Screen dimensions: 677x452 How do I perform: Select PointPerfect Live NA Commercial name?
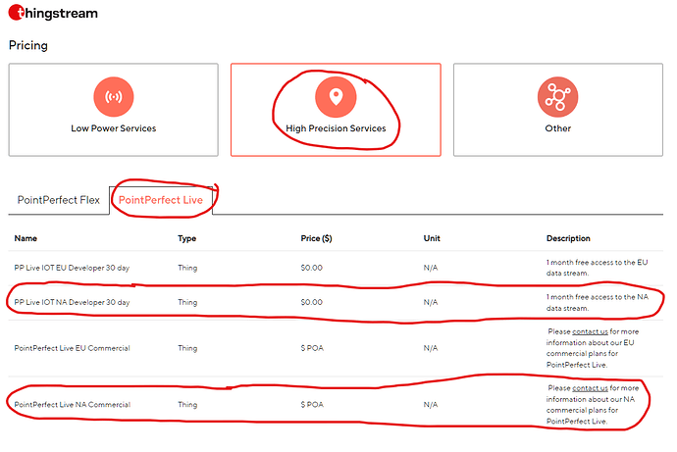pyautogui.click(x=72, y=405)
